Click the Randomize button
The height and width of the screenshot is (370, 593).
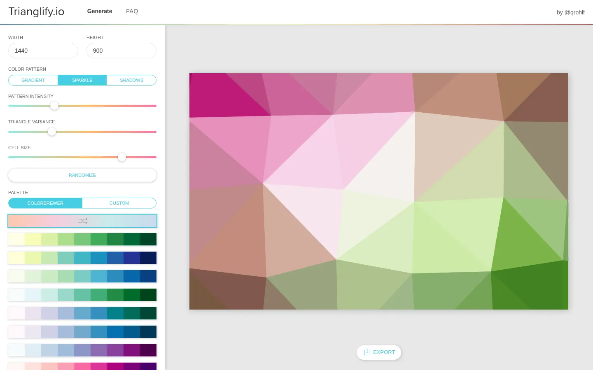[x=82, y=175]
